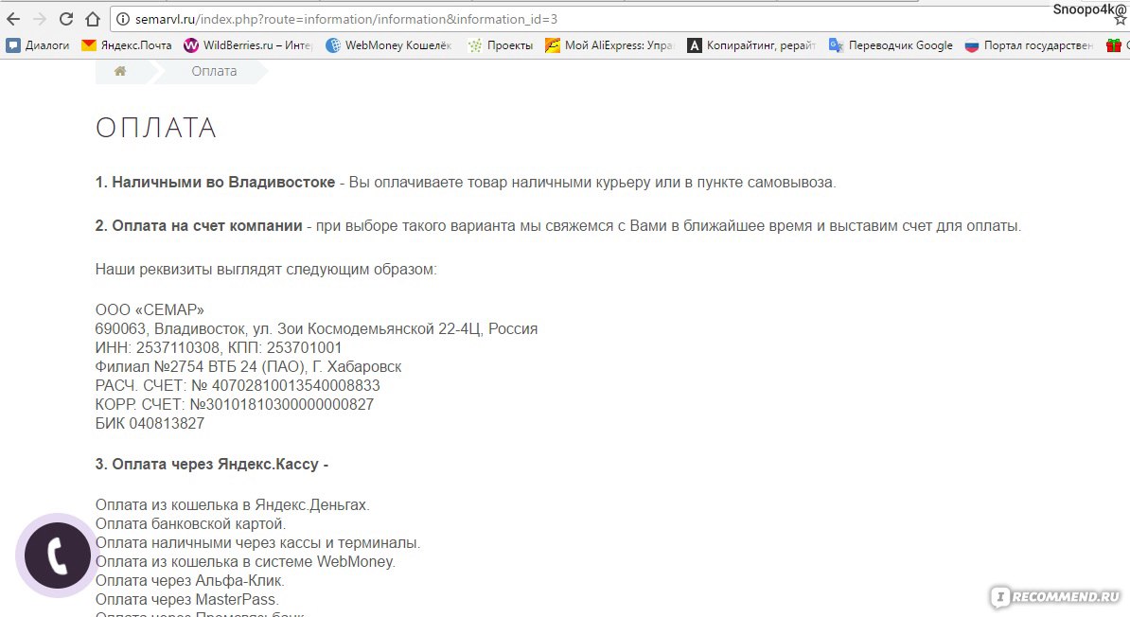
Task: Open the browser home page icon
Action: [93, 19]
